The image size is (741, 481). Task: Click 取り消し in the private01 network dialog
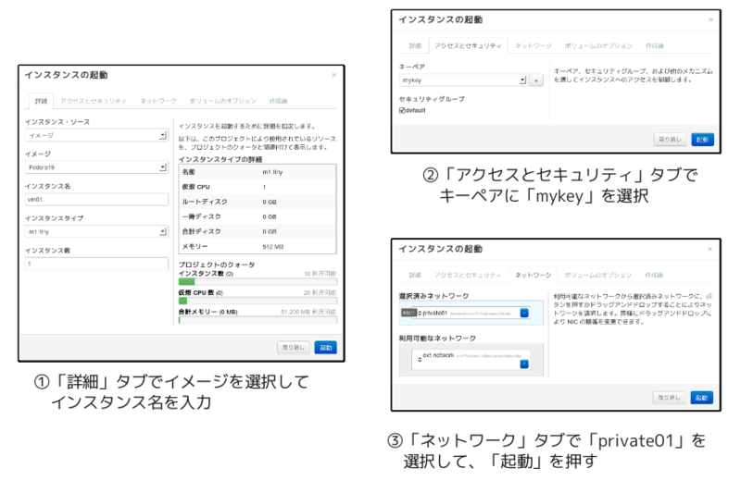[x=669, y=398]
